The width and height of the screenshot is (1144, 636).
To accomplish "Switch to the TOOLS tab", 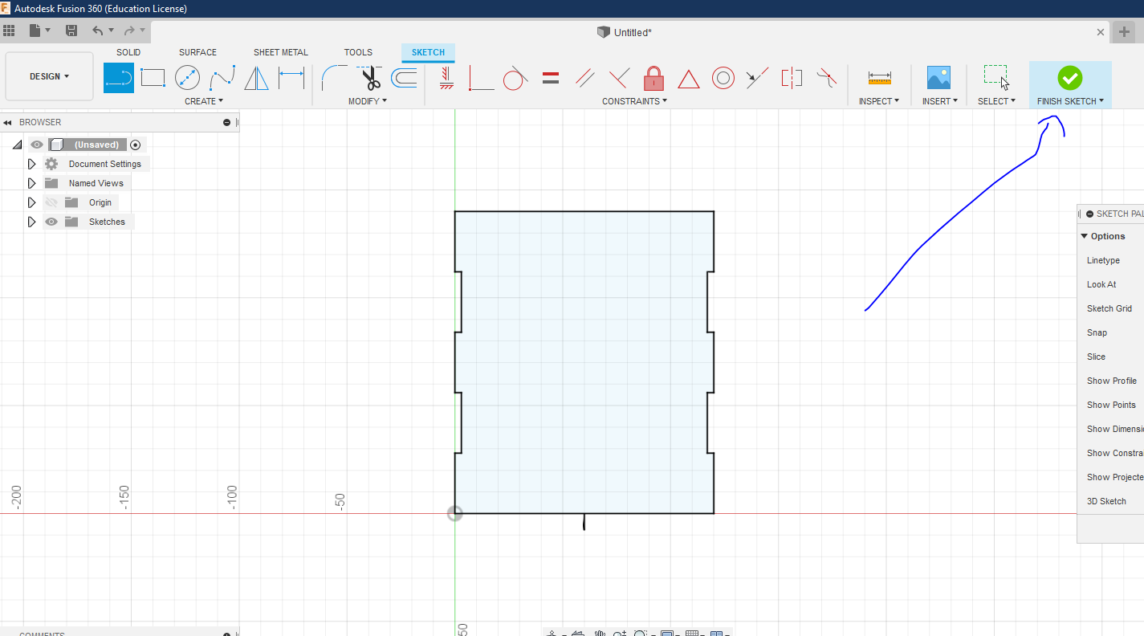I will [358, 52].
